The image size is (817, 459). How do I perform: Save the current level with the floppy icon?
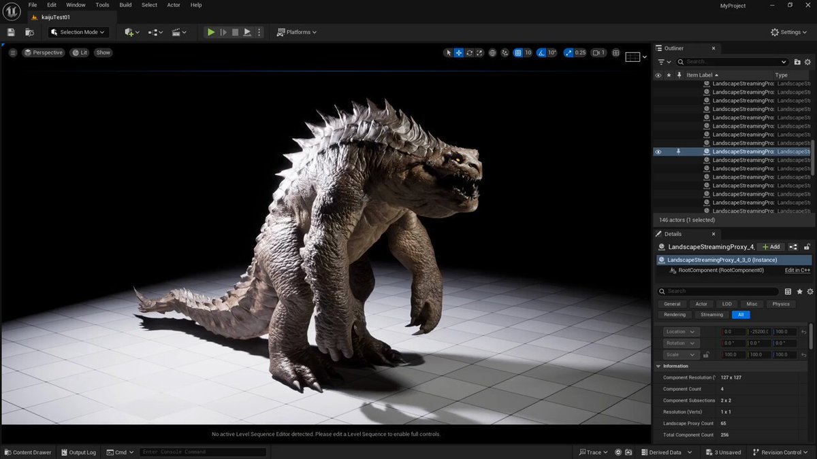click(11, 32)
